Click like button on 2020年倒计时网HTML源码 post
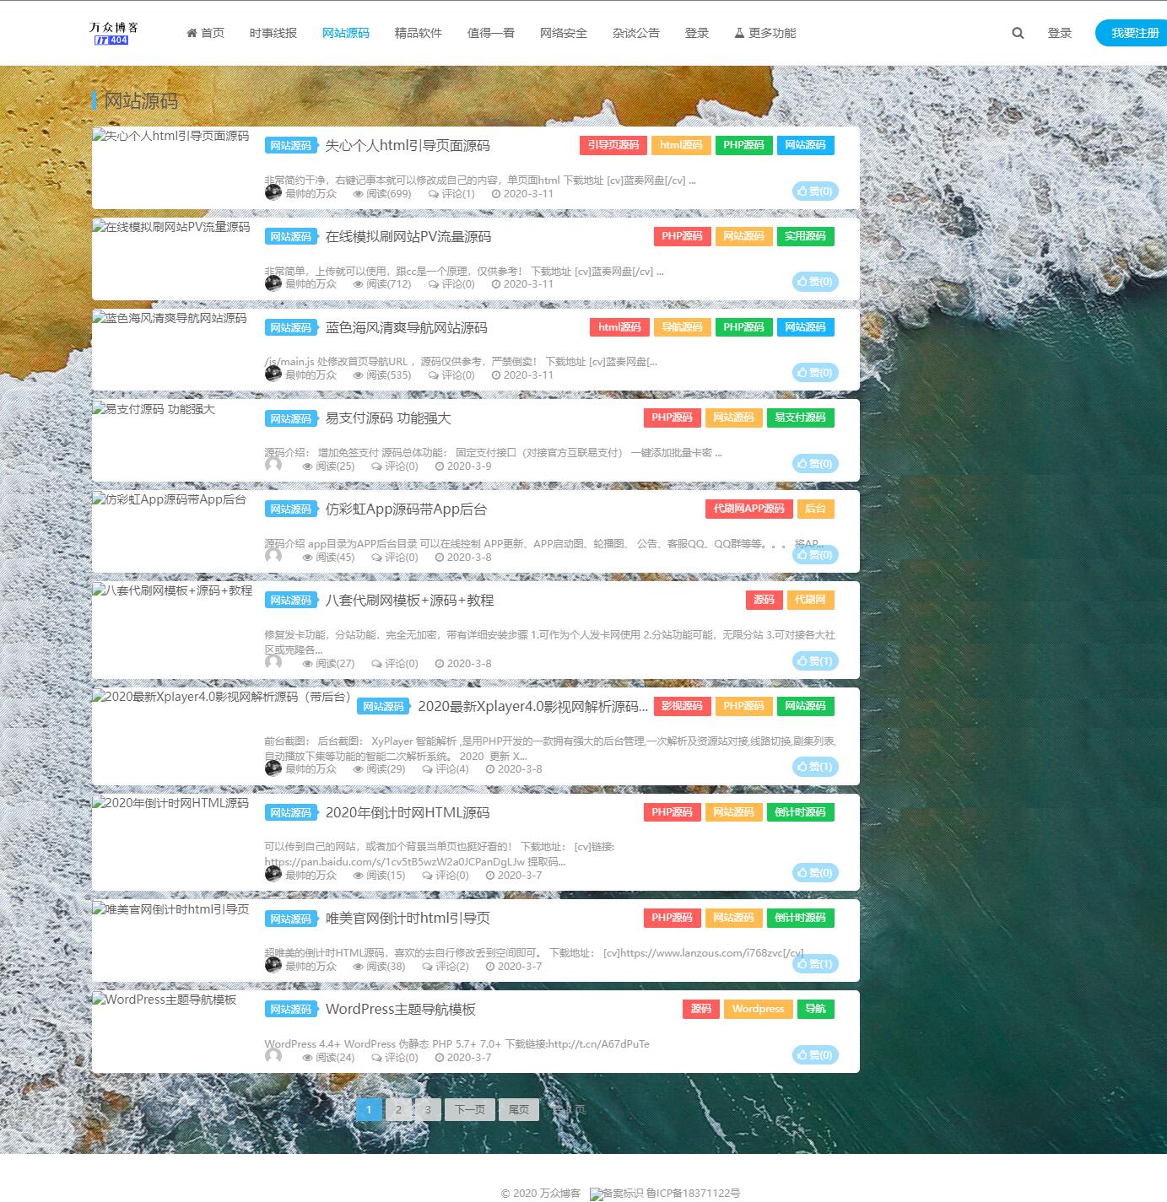 [x=814, y=873]
